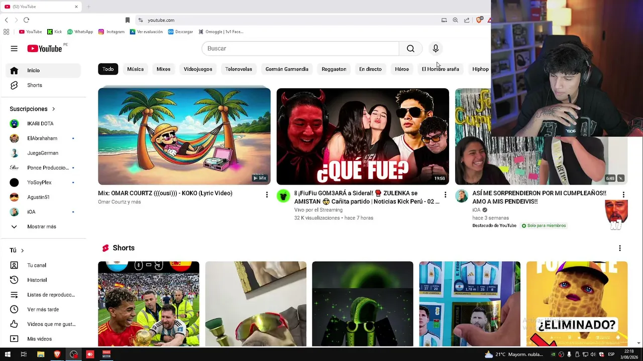
Task: Open Mis videos in the sidebar
Action: click(x=43, y=339)
